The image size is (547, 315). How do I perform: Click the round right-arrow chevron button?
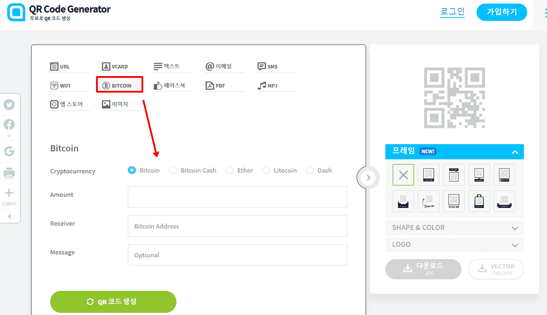tap(368, 178)
